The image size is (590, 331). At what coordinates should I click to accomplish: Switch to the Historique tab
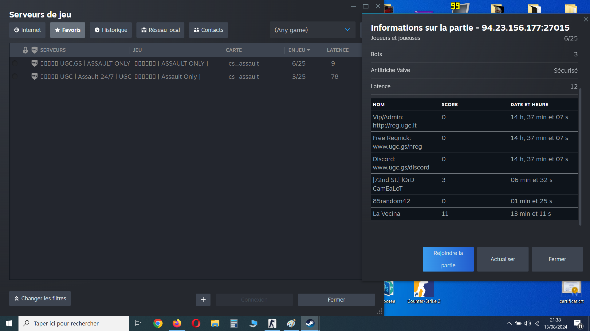111,30
